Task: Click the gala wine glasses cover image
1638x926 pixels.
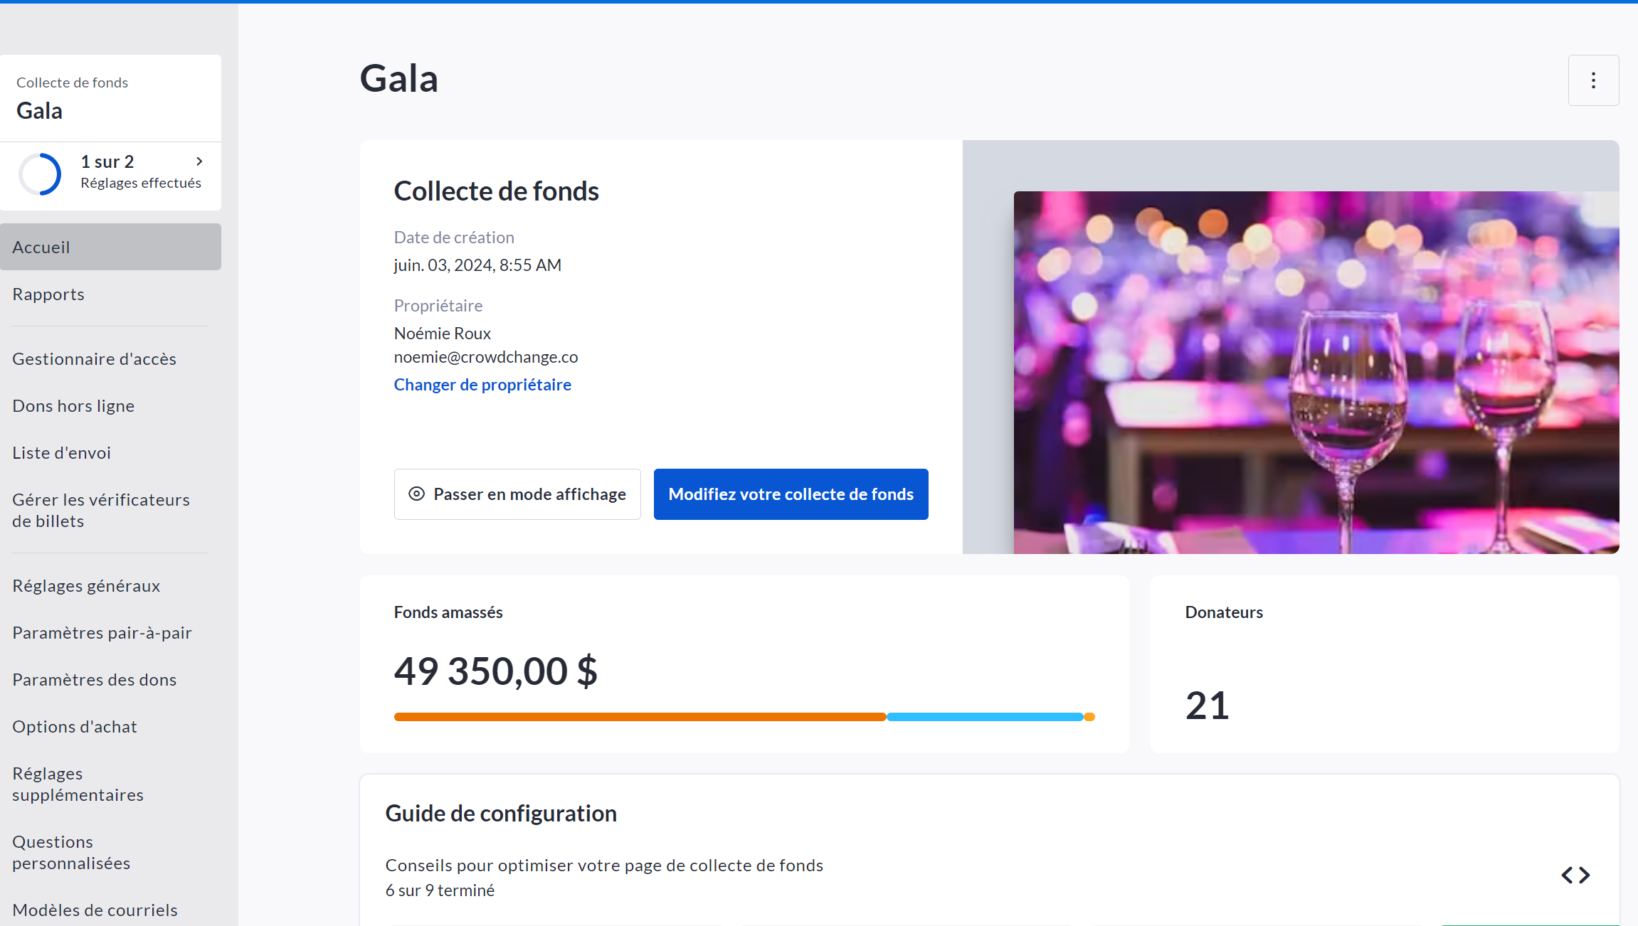Action: 1316,372
